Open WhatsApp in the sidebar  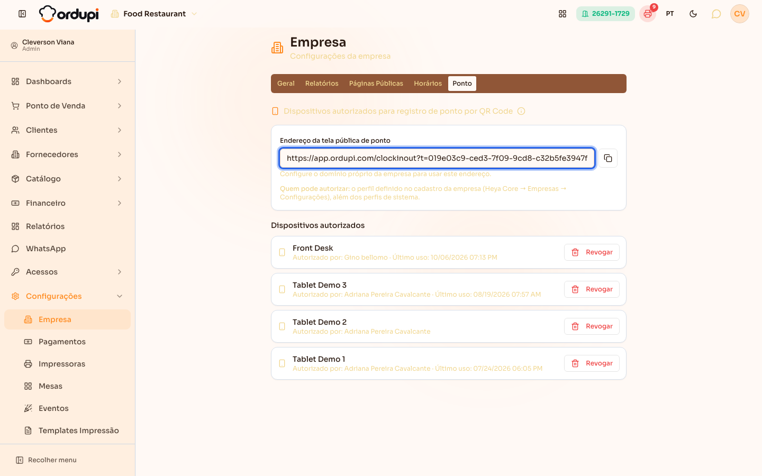(68, 249)
